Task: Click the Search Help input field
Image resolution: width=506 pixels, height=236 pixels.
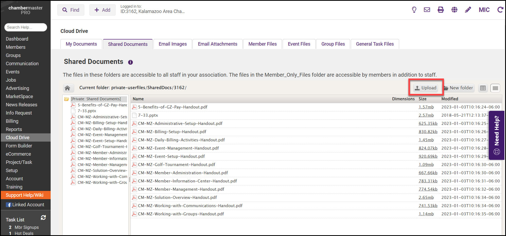Action: click(26, 27)
